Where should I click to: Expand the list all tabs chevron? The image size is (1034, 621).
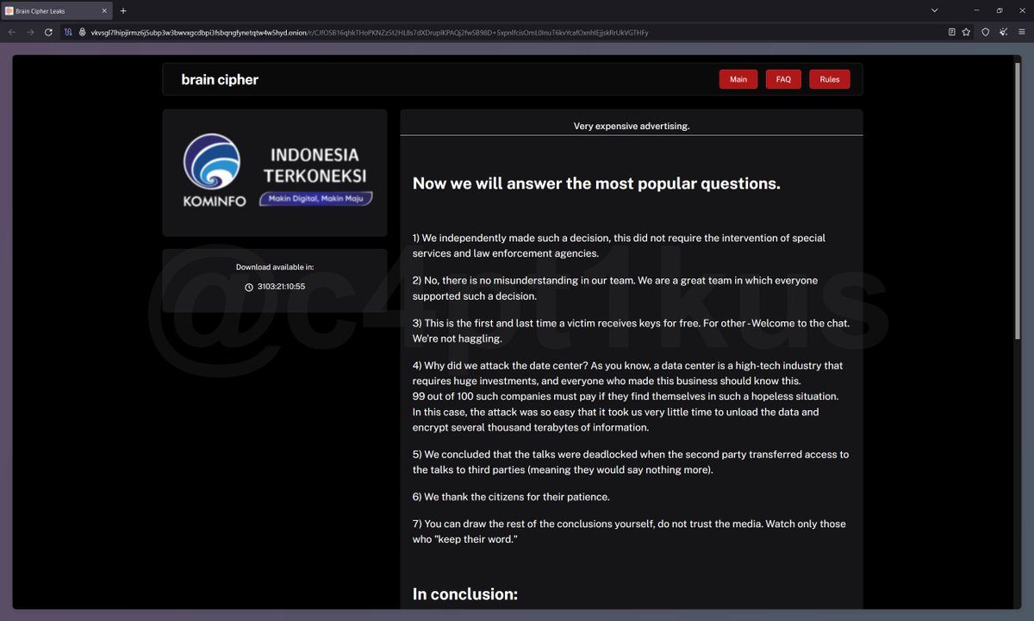pyautogui.click(x=935, y=10)
